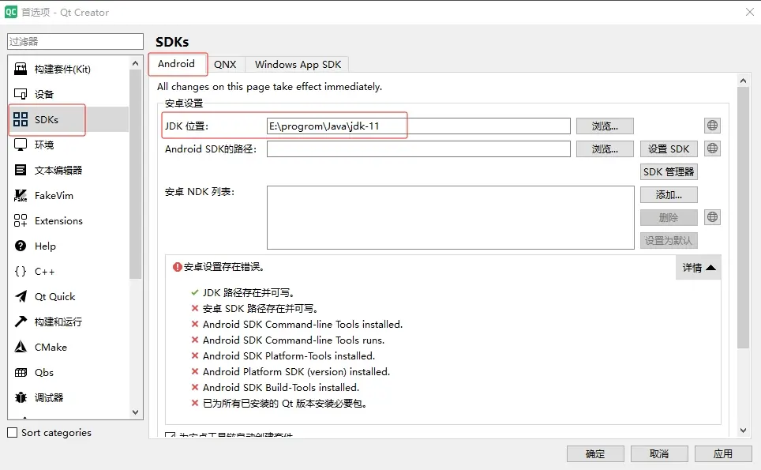This screenshot has width=761, height=470.
Task: Switch to the QNX tab
Action: click(x=227, y=64)
